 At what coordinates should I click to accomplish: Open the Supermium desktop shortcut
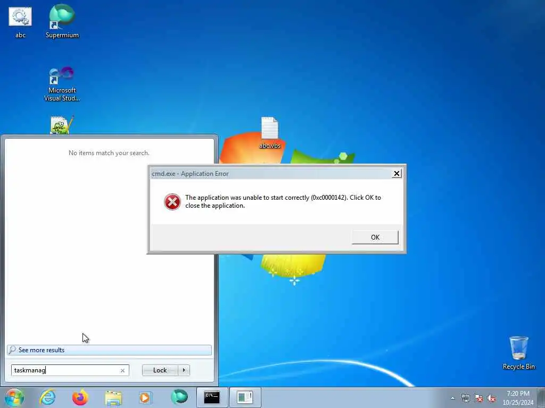pos(62,21)
